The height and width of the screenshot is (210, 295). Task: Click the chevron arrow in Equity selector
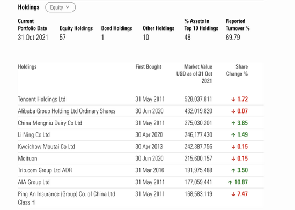click(68, 7)
